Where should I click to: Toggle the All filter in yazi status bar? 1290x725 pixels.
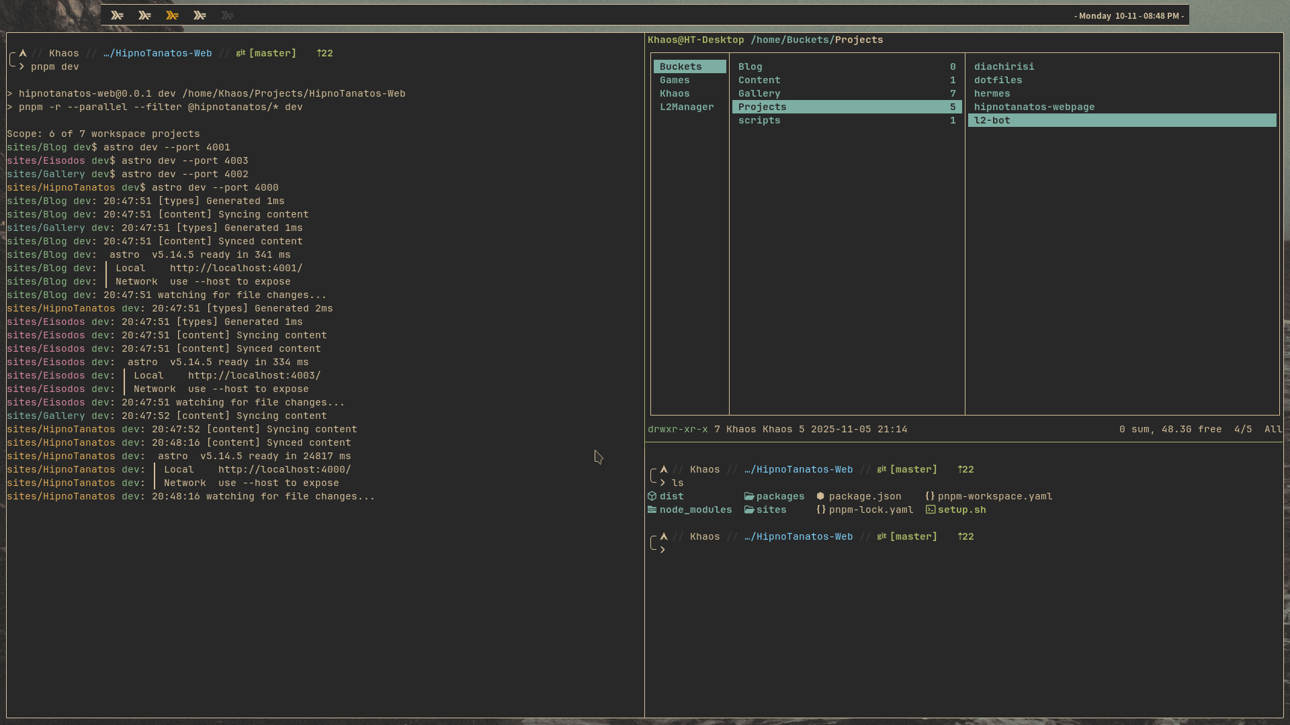point(1273,429)
